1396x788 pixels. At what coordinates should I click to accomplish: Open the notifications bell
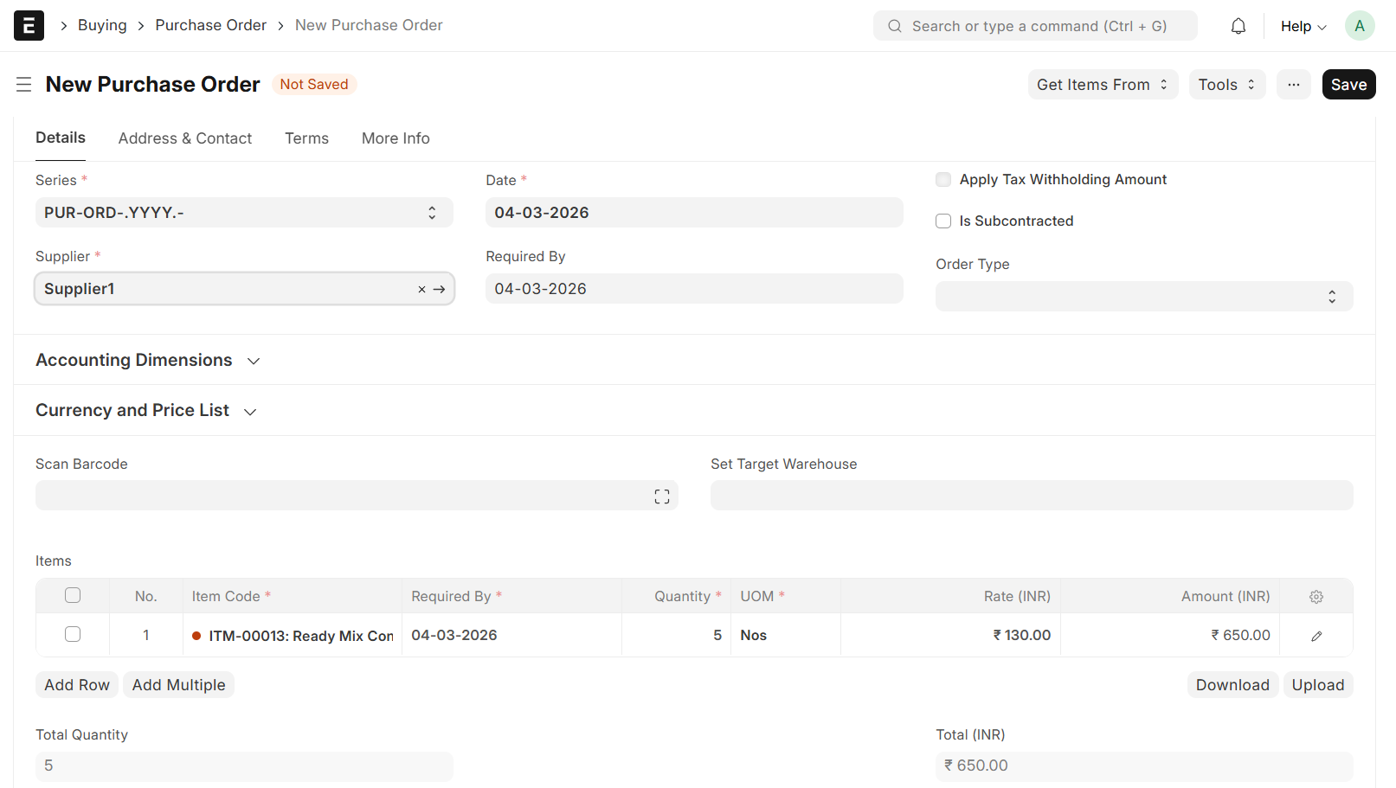(1238, 26)
